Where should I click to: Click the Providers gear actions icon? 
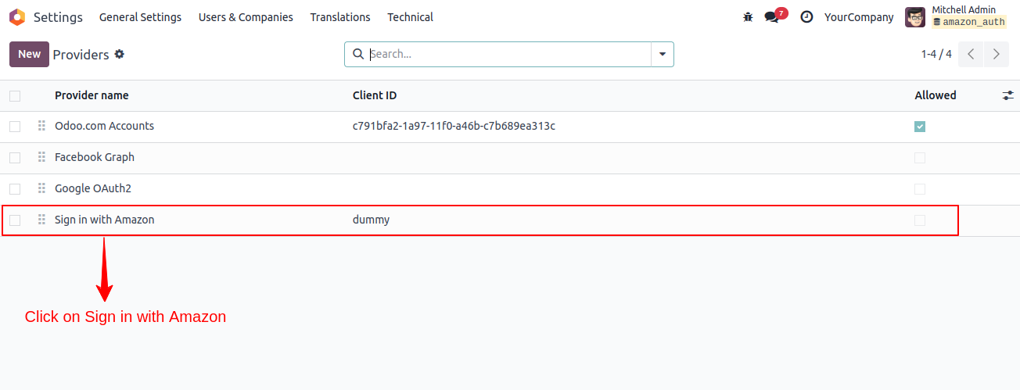click(x=120, y=54)
